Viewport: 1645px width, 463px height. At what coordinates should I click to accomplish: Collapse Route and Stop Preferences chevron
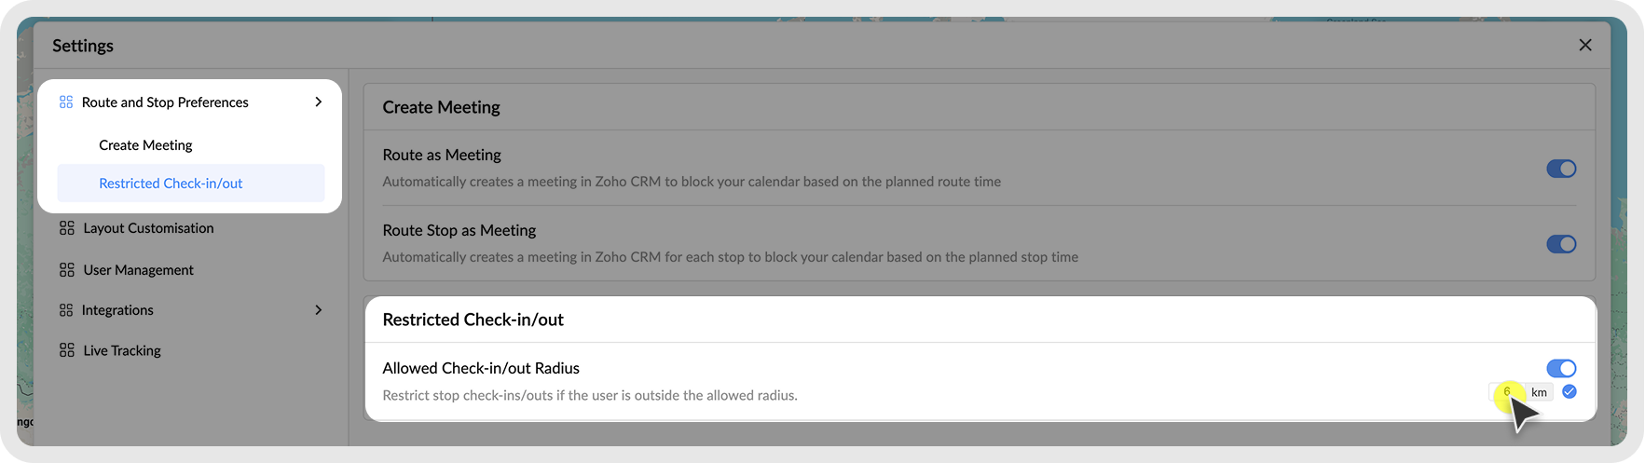pos(319,102)
